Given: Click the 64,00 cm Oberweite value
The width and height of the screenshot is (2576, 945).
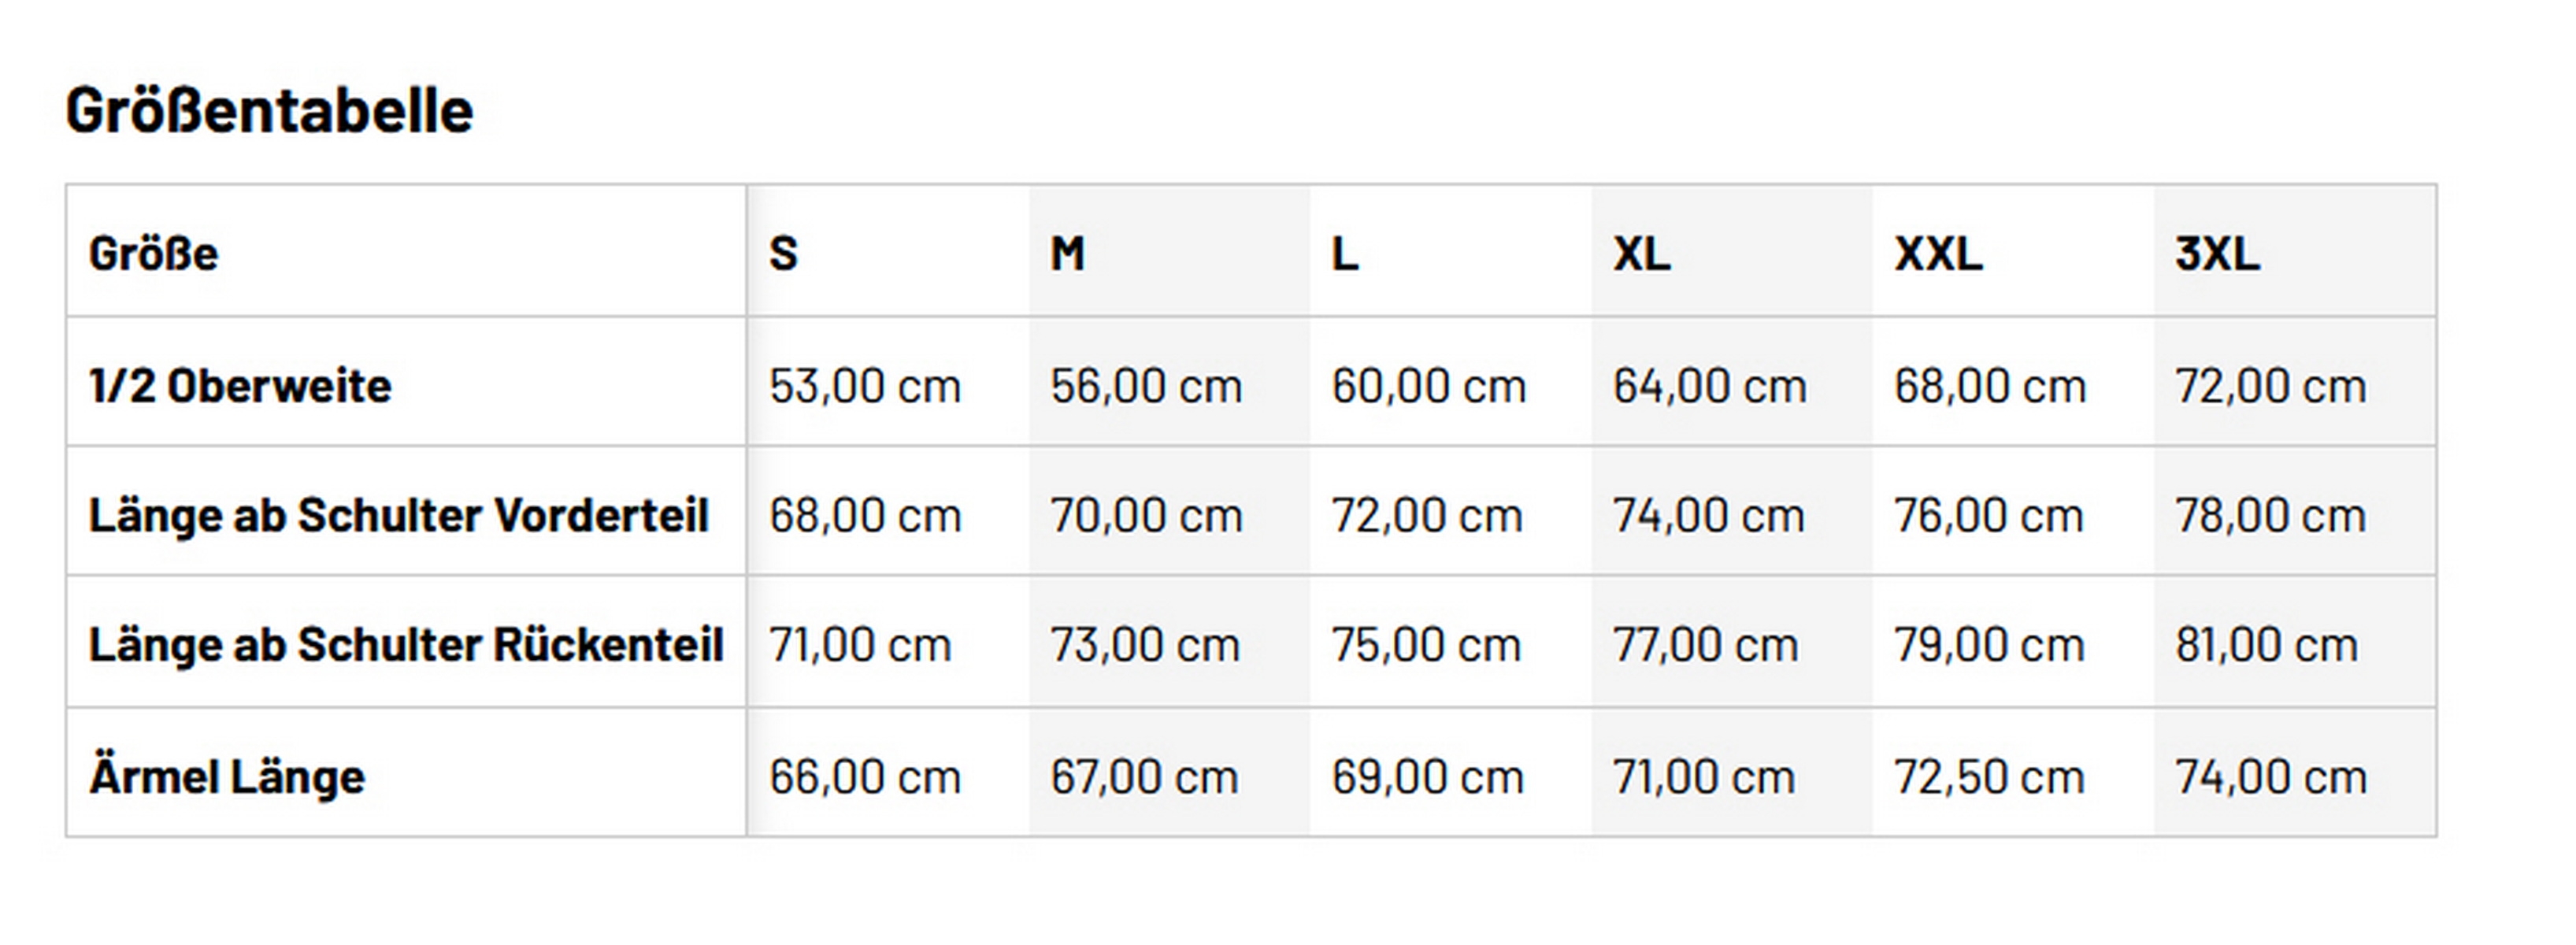Looking at the screenshot, I should [1709, 386].
